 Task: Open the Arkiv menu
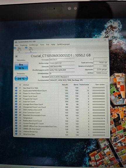tap(17, 45)
